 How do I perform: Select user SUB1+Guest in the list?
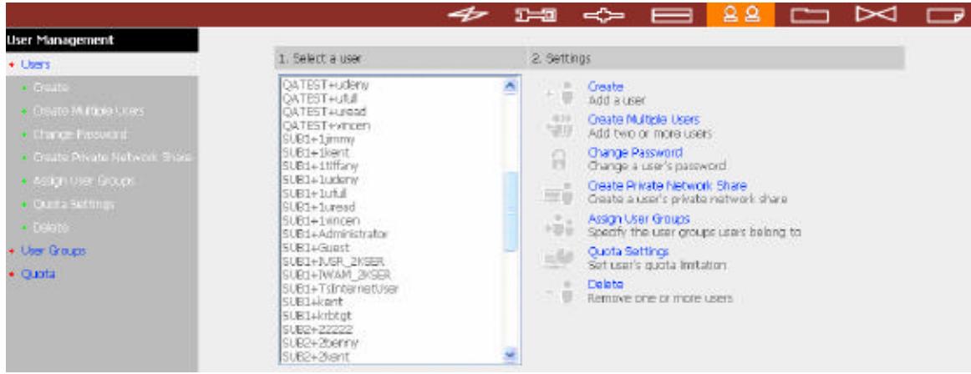pos(314,248)
